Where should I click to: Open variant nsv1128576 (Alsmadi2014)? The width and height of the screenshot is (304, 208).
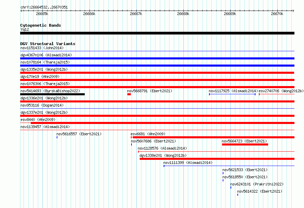pyautogui.click(x=162, y=148)
